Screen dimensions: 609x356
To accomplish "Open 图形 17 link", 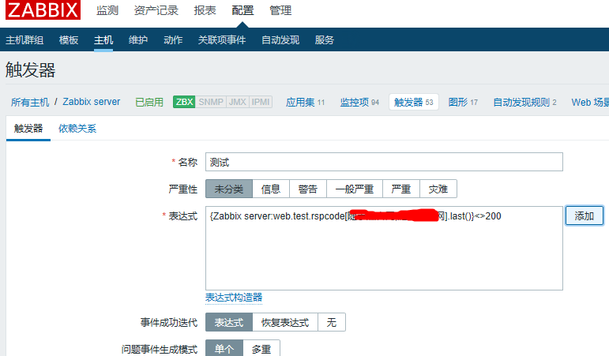I will pos(463,102).
